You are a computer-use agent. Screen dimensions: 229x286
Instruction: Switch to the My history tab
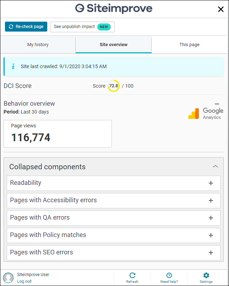point(38,45)
